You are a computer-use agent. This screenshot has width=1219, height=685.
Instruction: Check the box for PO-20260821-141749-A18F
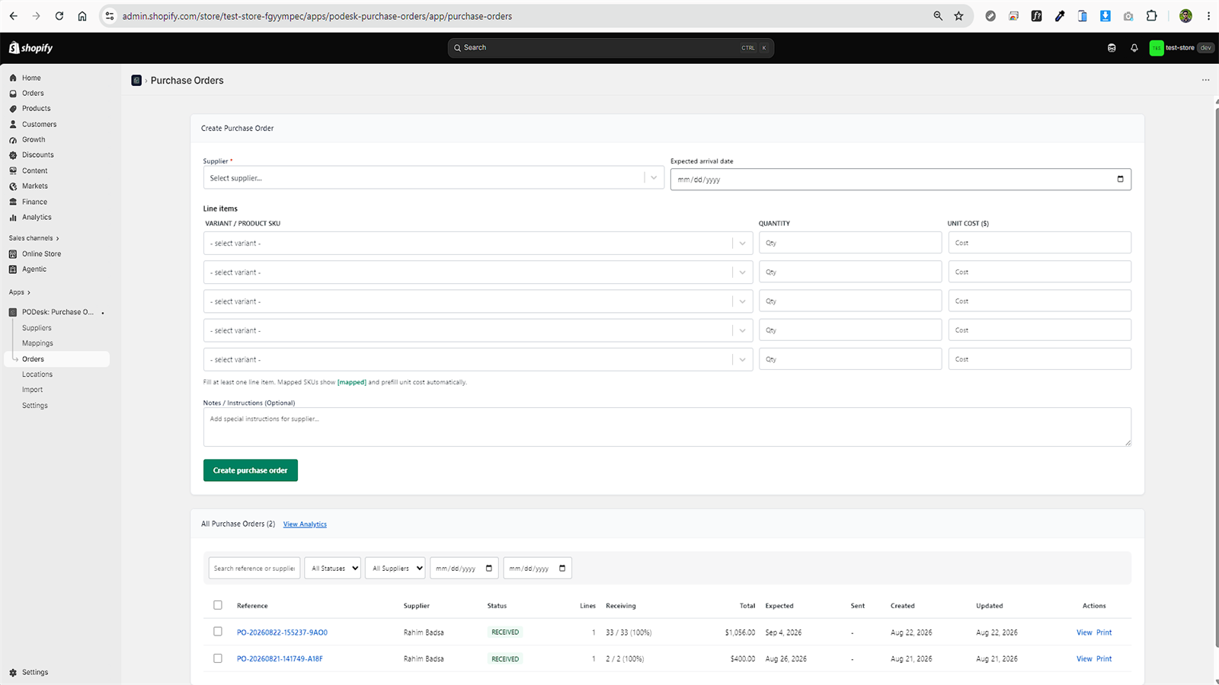pos(218,658)
